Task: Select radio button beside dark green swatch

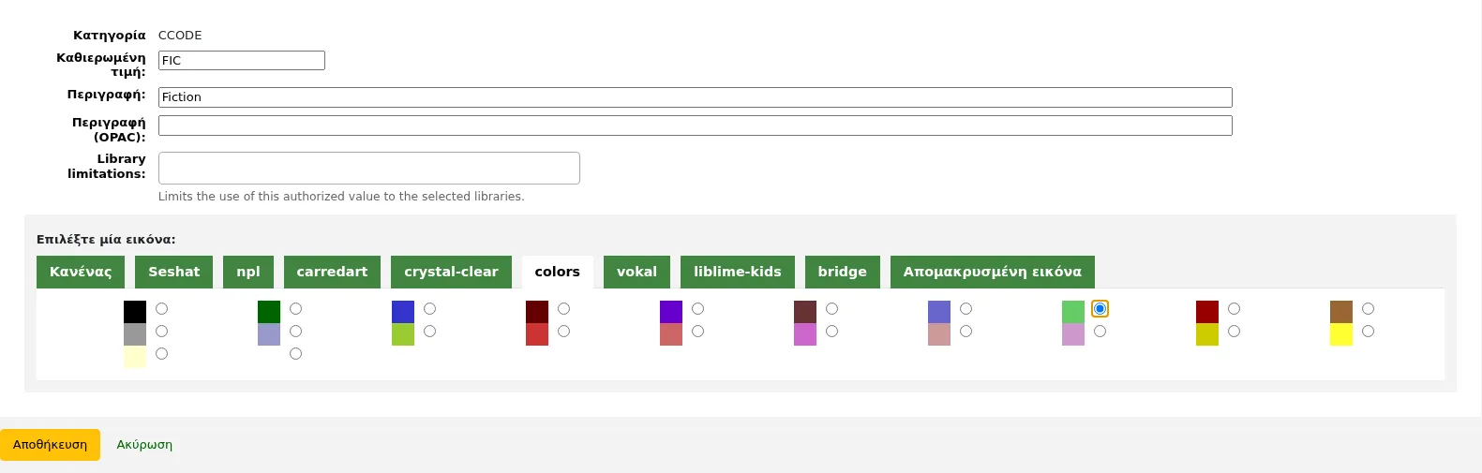Action: point(296,309)
